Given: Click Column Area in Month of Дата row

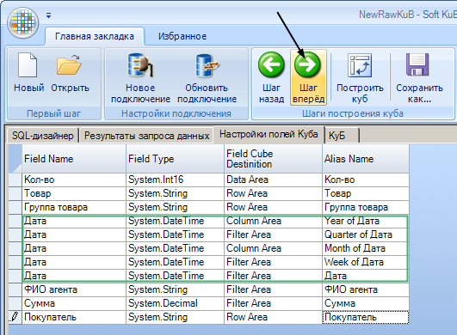Looking at the screenshot, I should coord(274,248).
